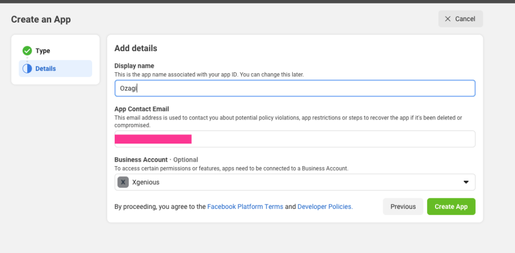The image size is (515, 253).
Task: Focus the Display name input field
Action: pos(295,88)
